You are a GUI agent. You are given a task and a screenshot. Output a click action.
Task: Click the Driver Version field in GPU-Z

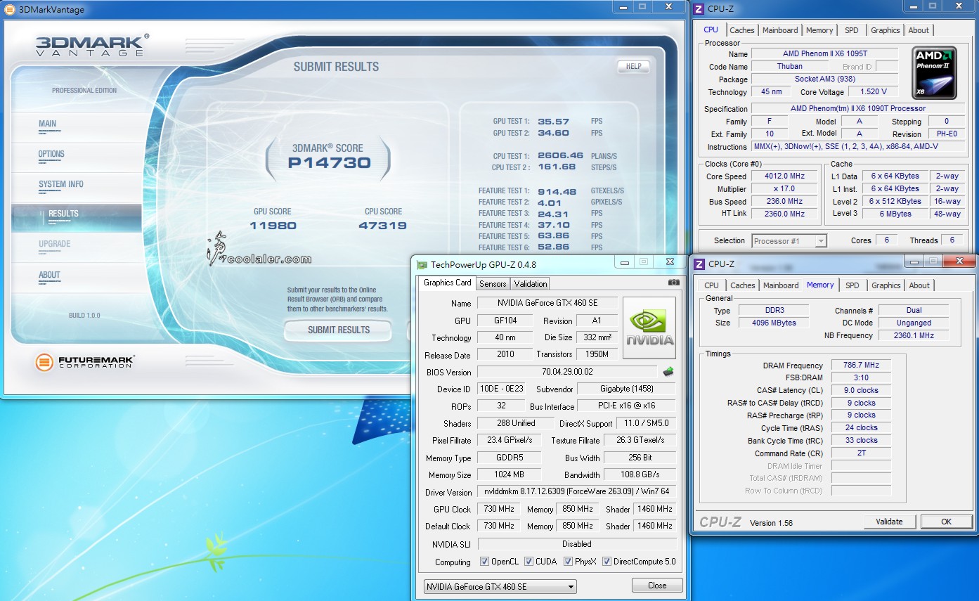pos(577,491)
